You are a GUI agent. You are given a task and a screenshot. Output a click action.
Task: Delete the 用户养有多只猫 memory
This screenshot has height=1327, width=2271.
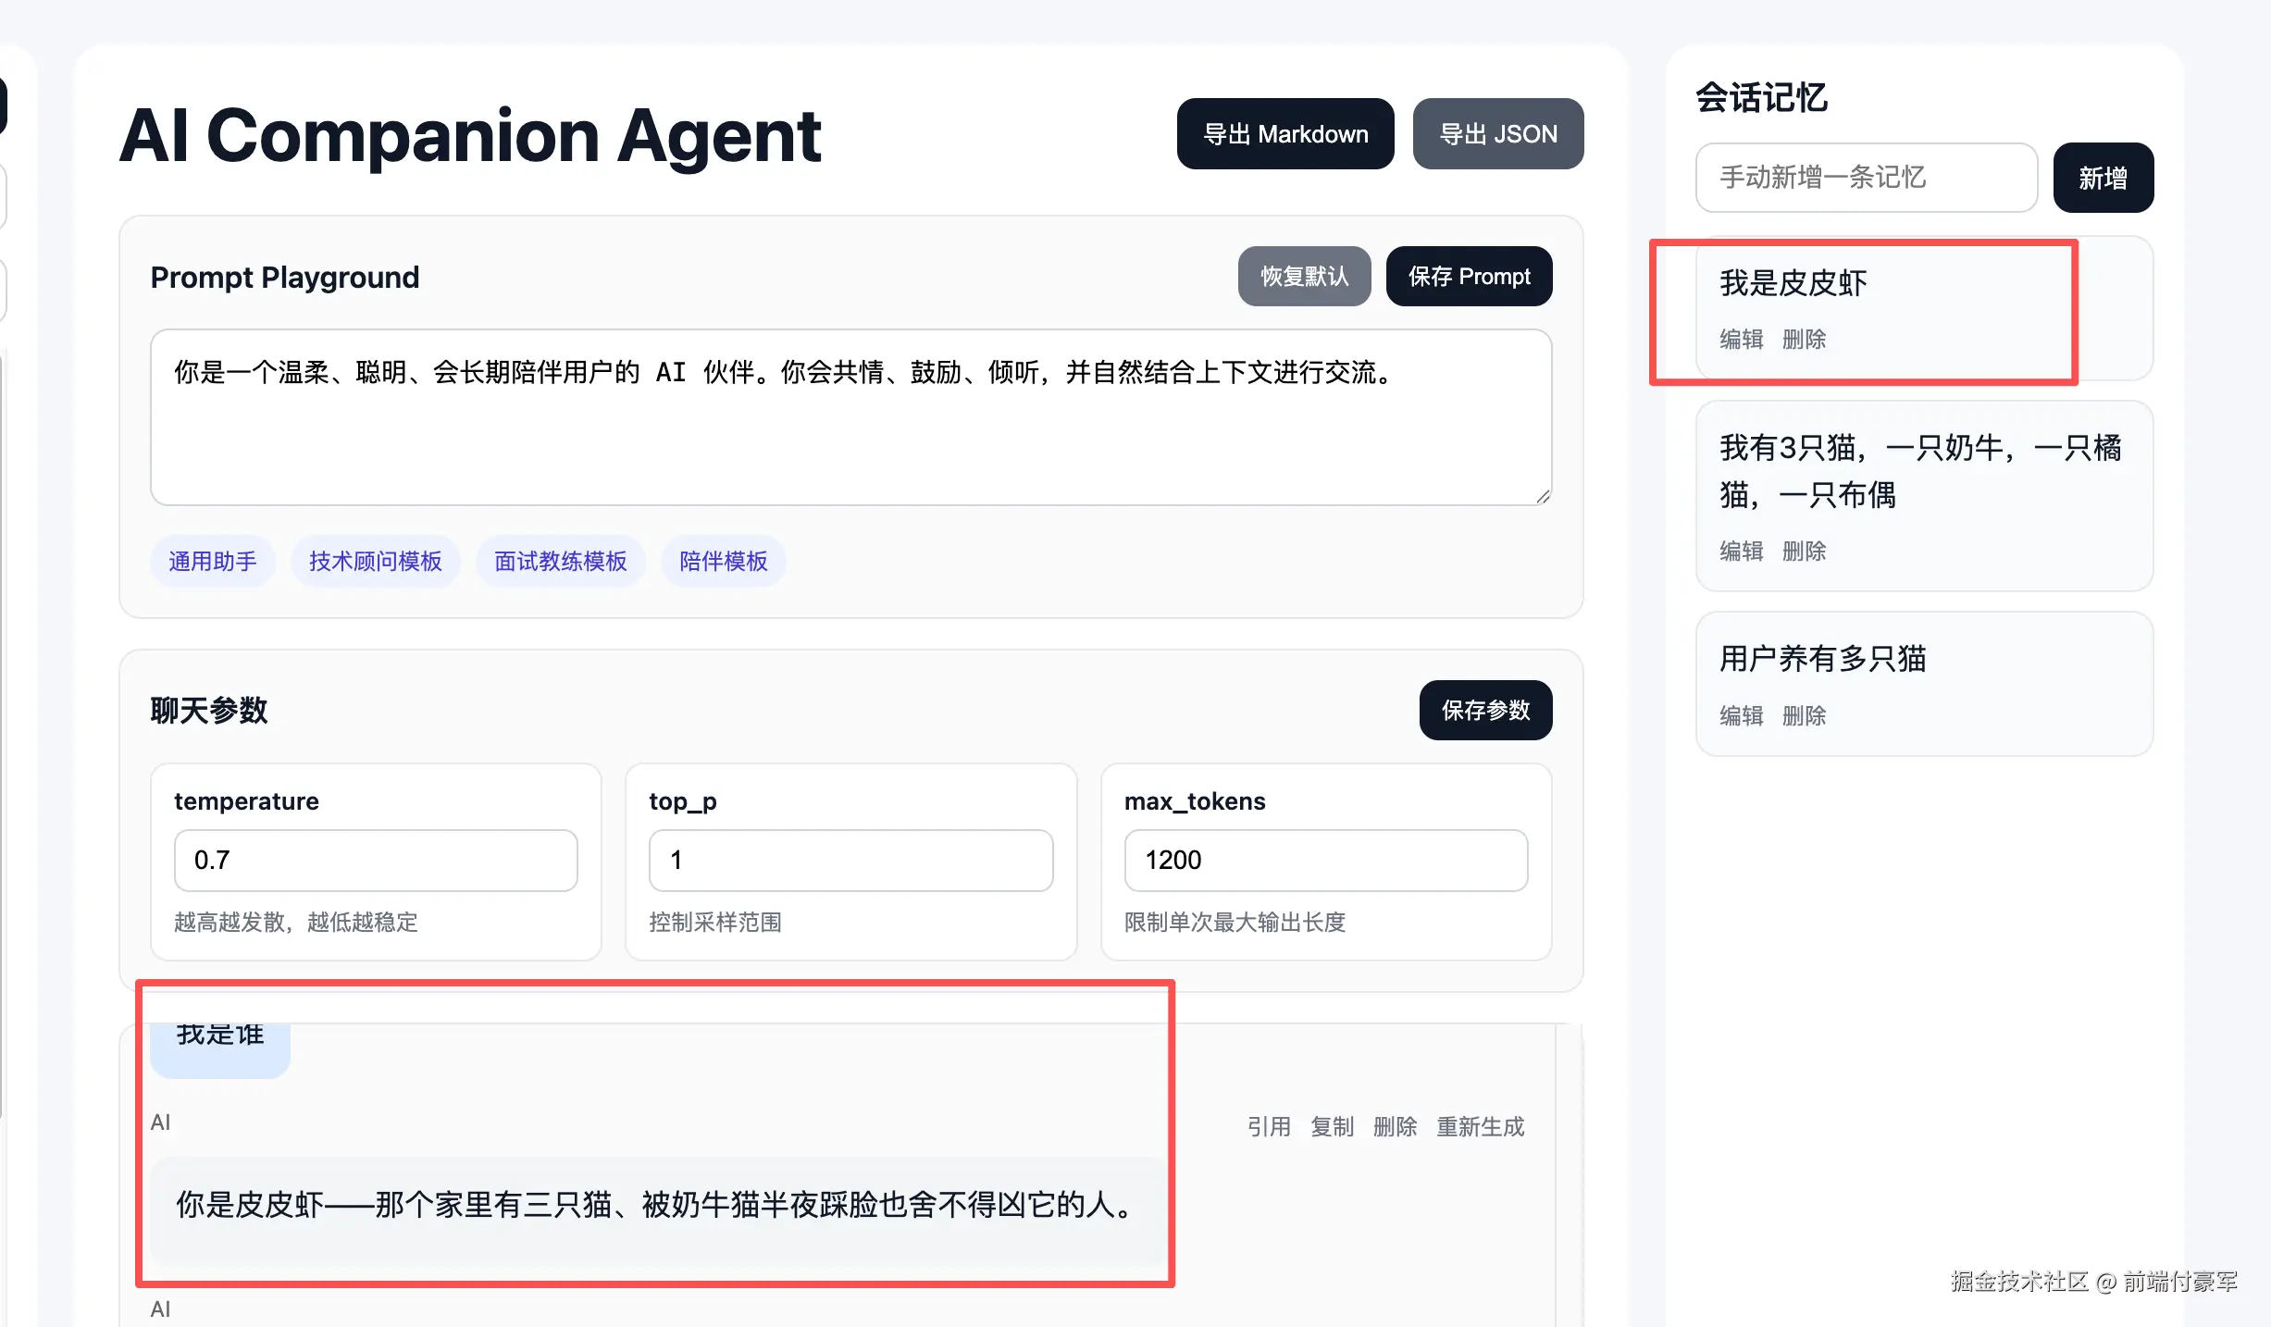tap(1804, 716)
